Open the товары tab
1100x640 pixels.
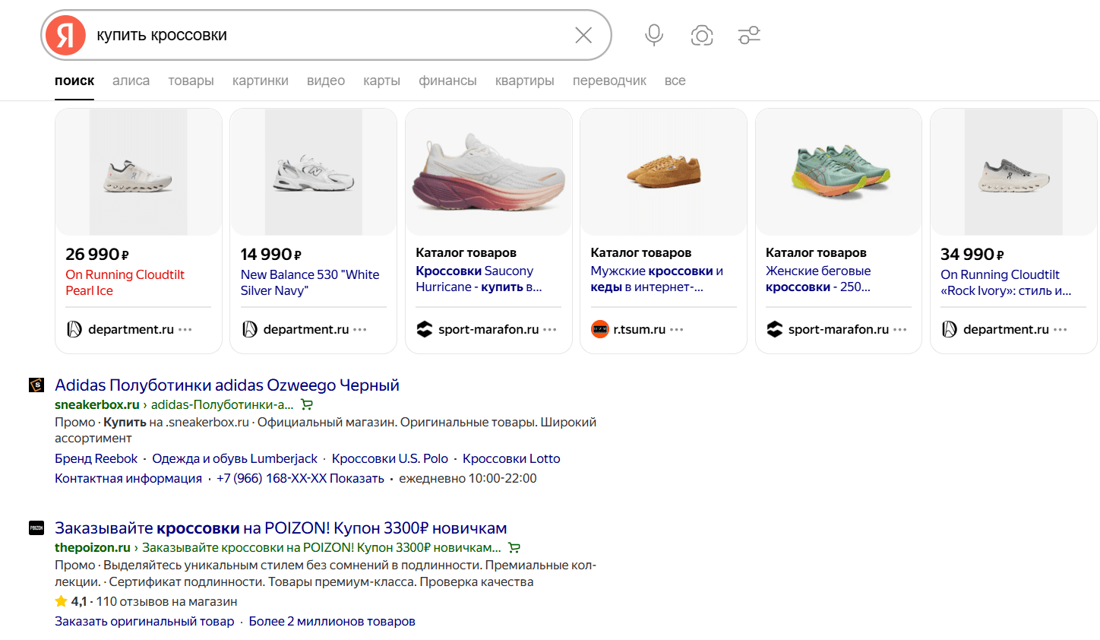tap(191, 81)
